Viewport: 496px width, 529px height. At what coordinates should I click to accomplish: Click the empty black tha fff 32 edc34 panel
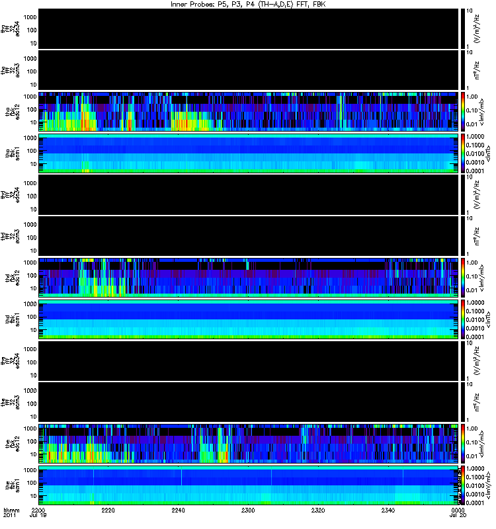pyautogui.click(x=248, y=28)
